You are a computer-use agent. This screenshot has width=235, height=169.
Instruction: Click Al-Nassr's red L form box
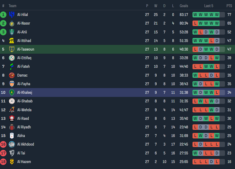pyautogui.click(x=195, y=23)
